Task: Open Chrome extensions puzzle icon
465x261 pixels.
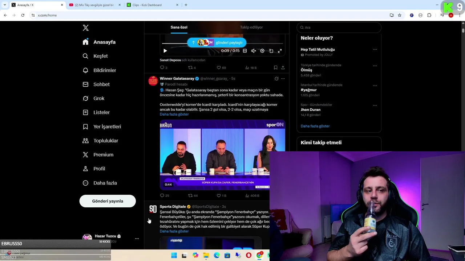Action: point(429,15)
